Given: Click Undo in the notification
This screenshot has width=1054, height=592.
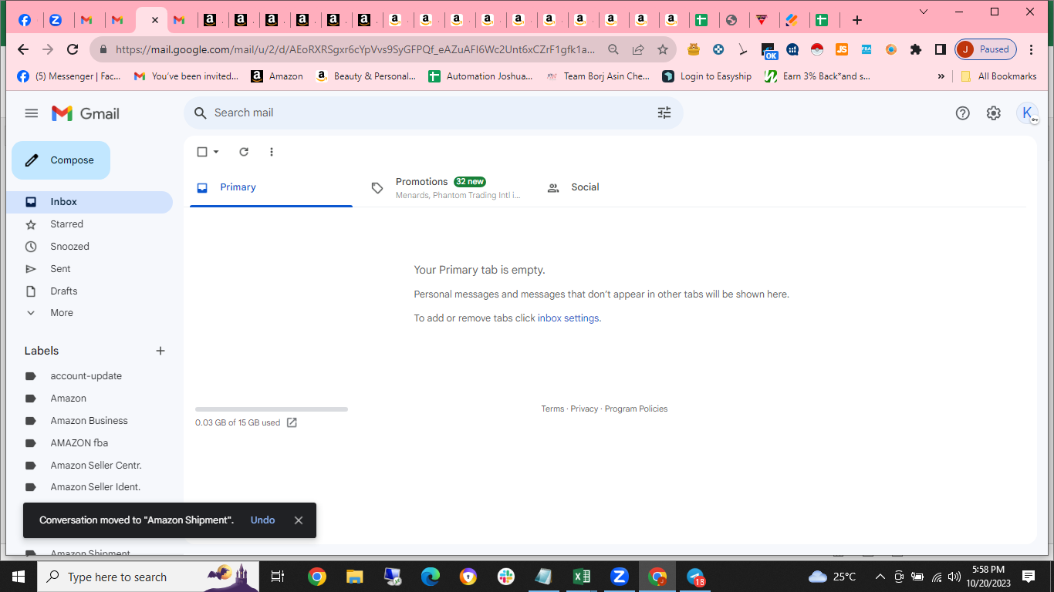Looking at the screenshot, I should coord(262,520).
